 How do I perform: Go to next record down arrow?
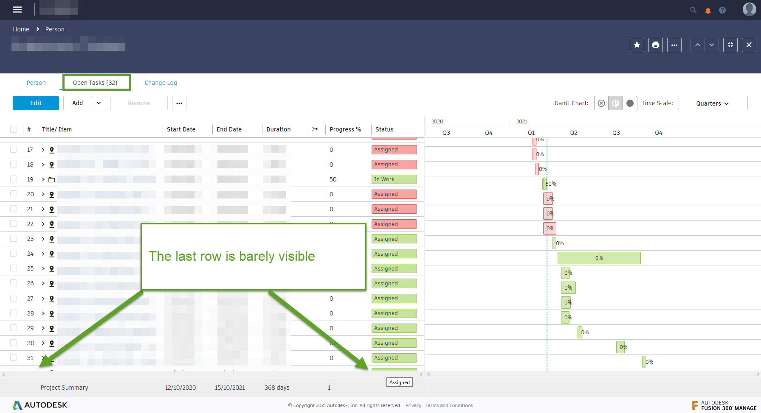pyautogui.click(x=712, y=45)
